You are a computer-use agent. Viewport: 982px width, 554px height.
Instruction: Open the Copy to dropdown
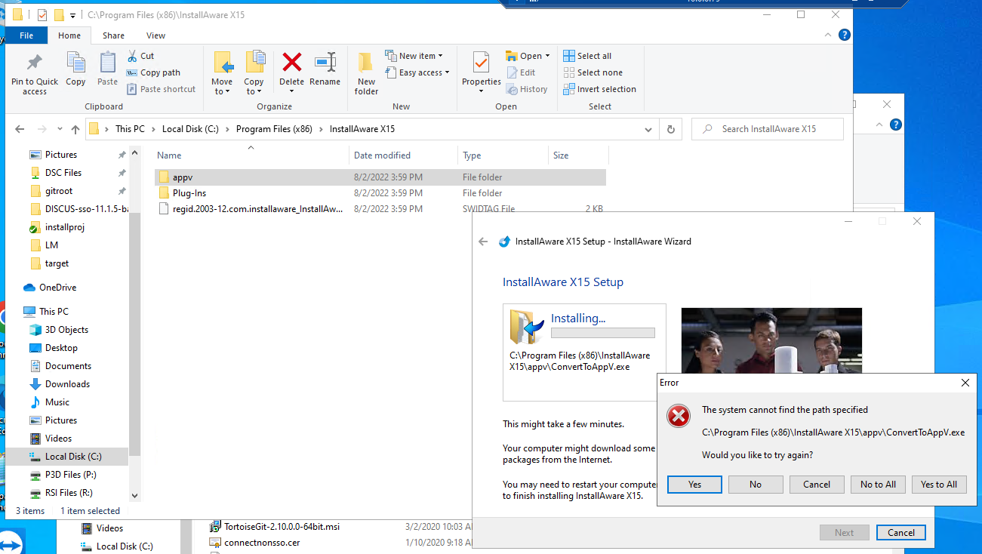[254, 87]
